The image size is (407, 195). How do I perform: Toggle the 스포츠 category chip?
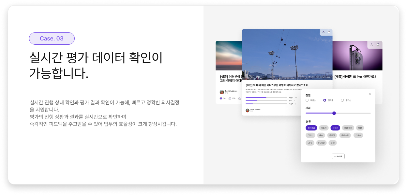358,135
